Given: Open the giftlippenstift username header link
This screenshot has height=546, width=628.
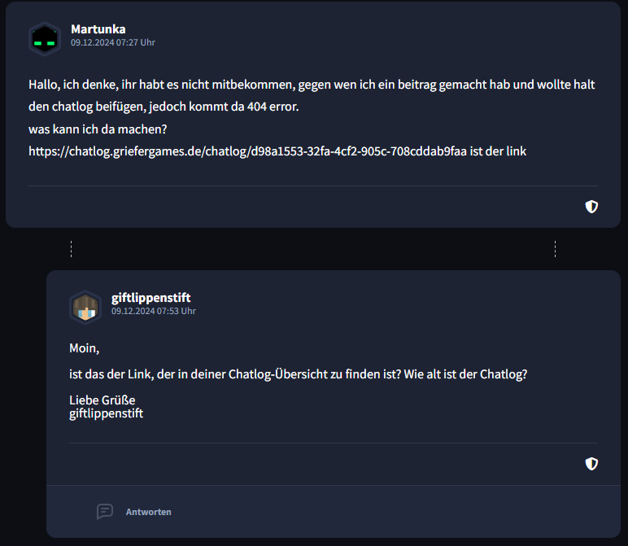Looking at the screenshot, I should pos(151,298).
